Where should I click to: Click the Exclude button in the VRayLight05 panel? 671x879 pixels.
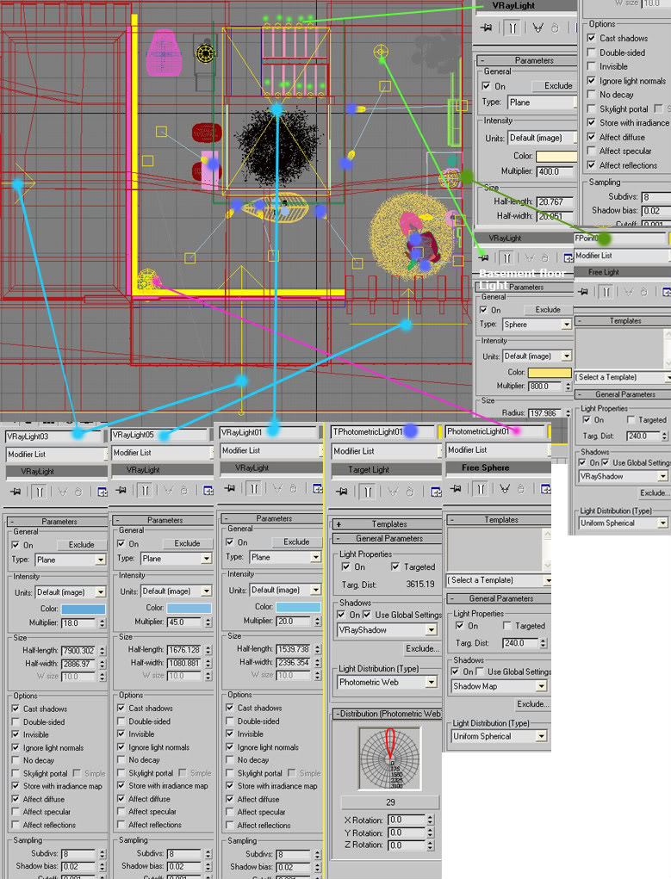tap(187, 543)
